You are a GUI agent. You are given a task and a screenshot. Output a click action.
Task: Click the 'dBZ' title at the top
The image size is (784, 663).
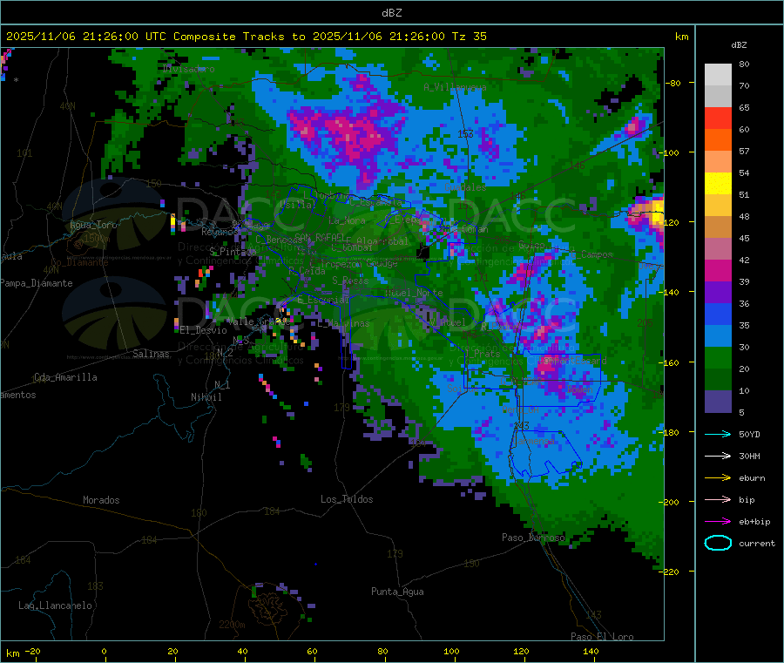pyautogui.click(x=391, y=12)
